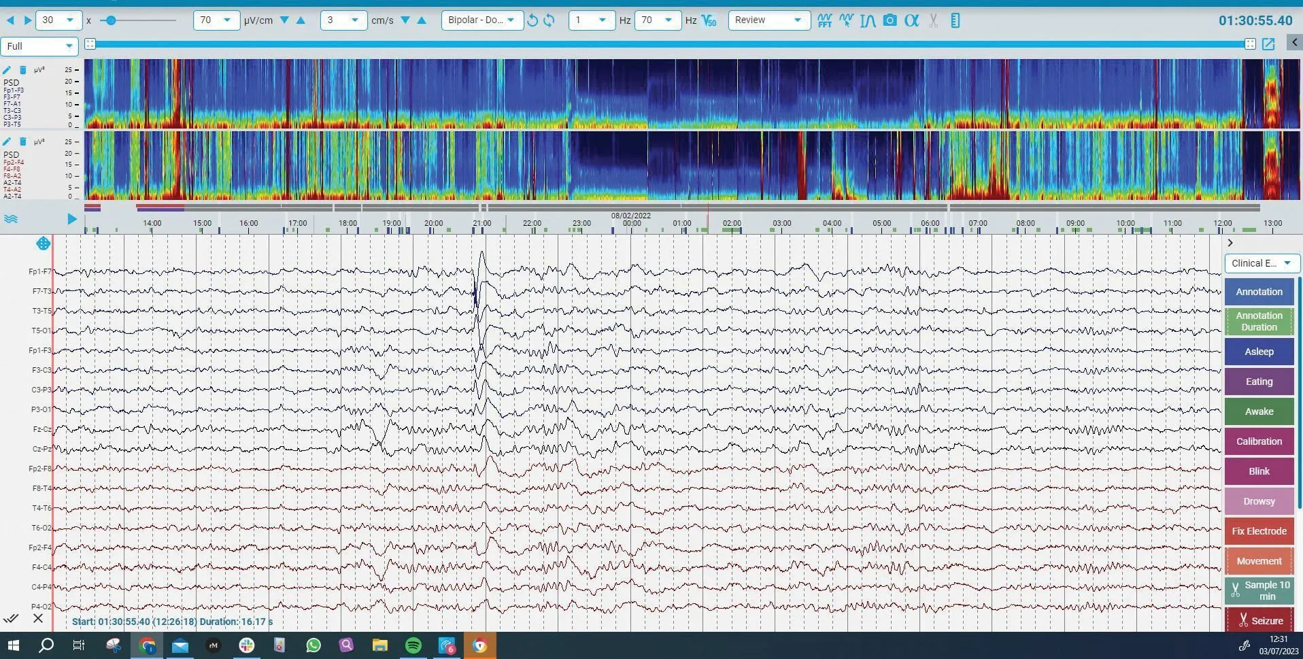Adjust the playback speed slider knob
Screen dimensions: 1303x659
pyautogui.click(x=111, y=20)
